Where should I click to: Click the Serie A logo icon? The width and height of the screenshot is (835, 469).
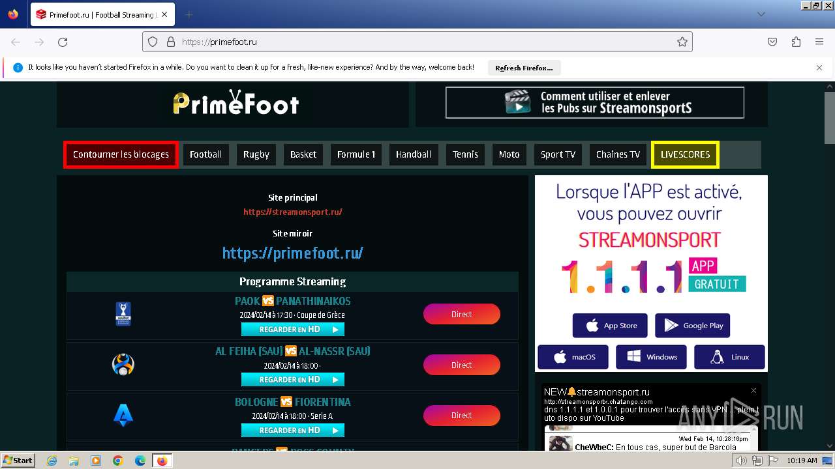(123, 415)
